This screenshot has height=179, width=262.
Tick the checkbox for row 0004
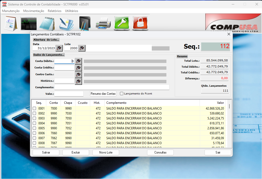34,123
